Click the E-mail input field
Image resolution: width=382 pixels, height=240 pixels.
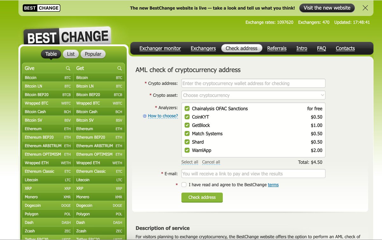click(253, 174)
